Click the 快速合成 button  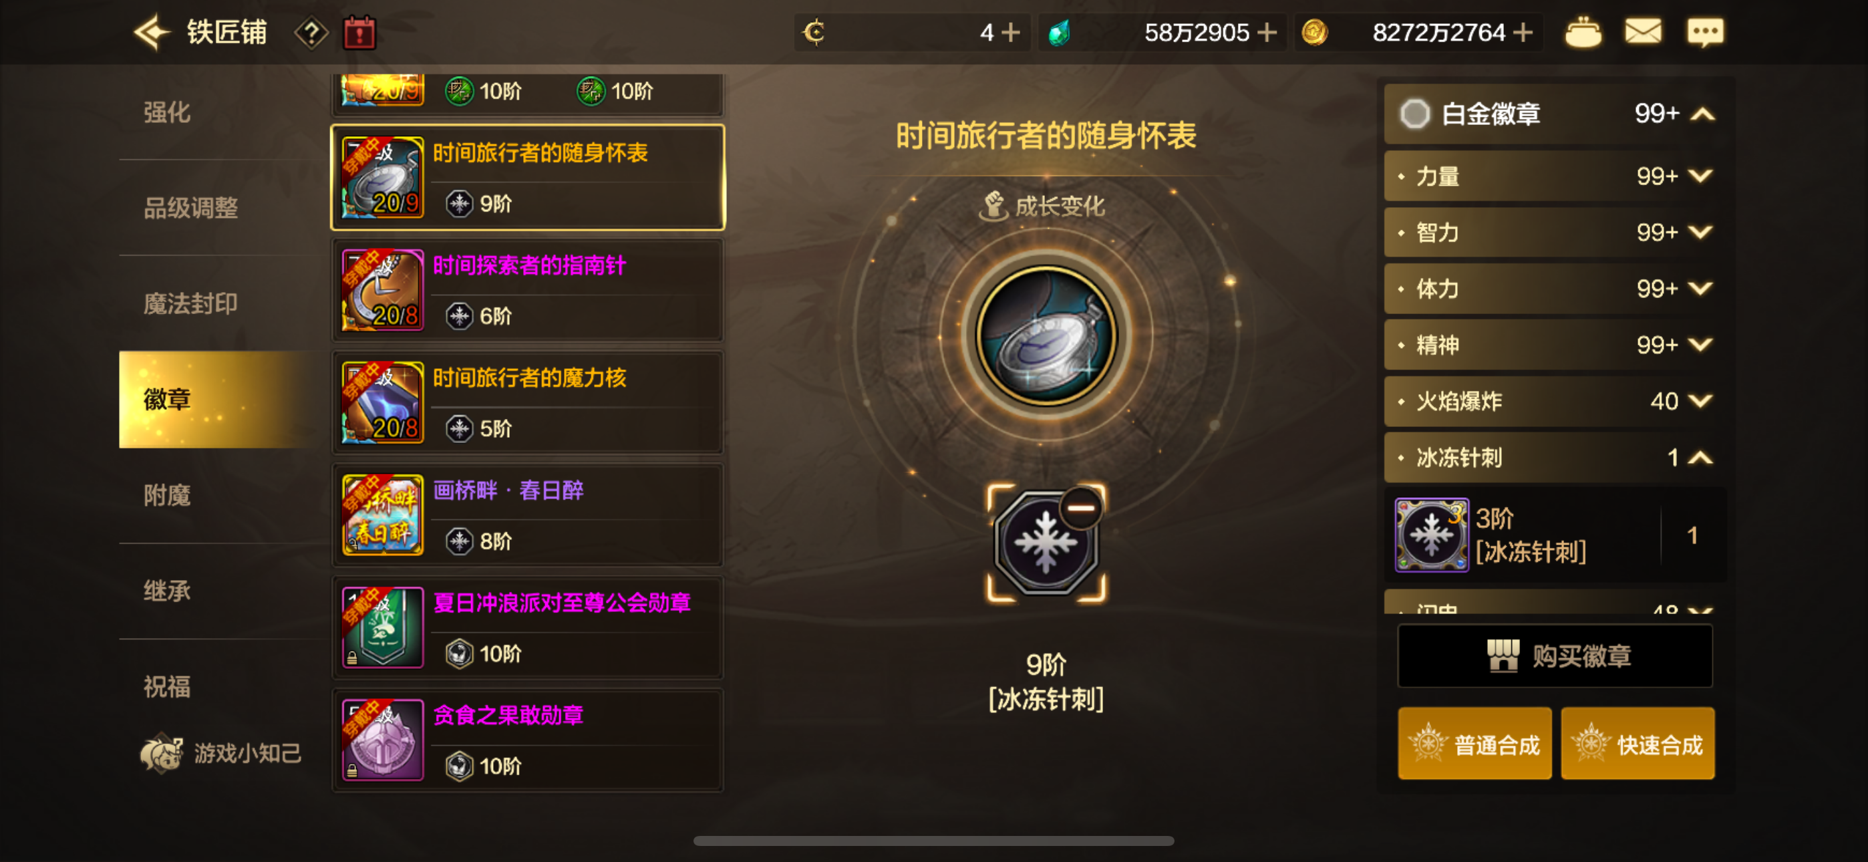coord(1638,744)
